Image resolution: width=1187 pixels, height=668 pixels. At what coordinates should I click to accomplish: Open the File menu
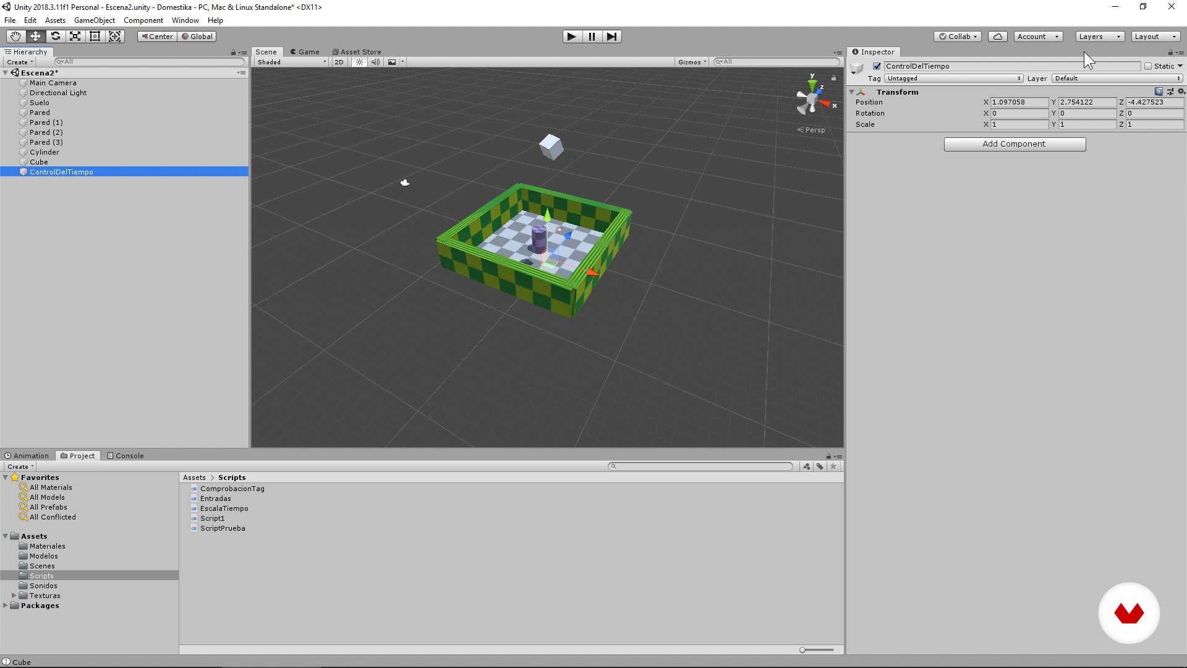[10, 20]
